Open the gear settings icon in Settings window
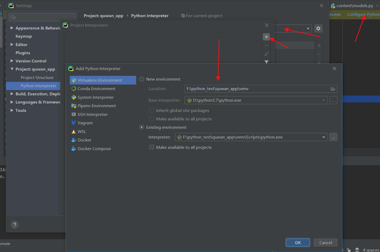 click(x=318, y=28)
